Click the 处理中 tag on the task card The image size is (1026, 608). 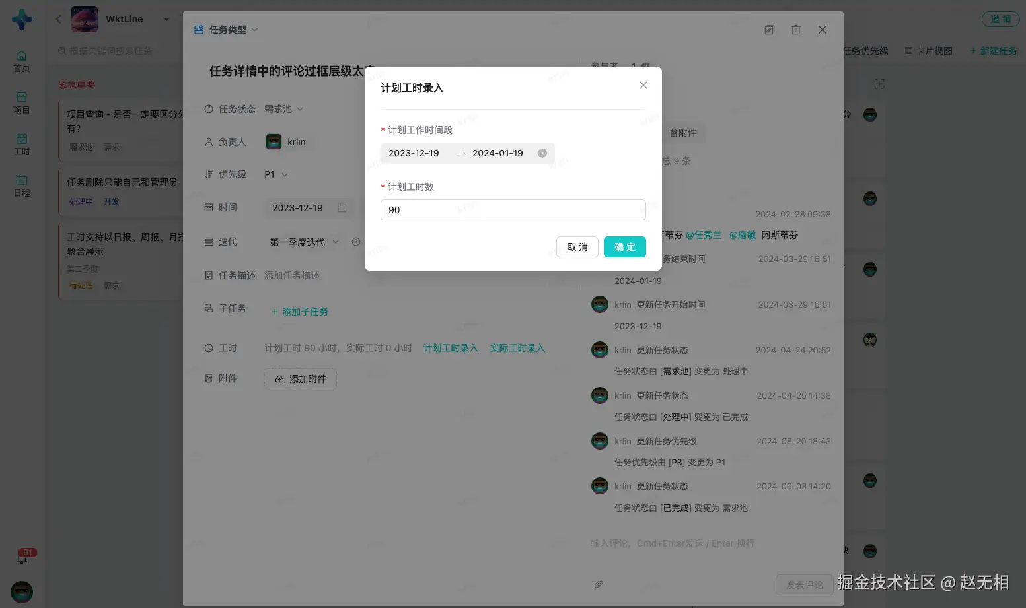coord(81,202)
